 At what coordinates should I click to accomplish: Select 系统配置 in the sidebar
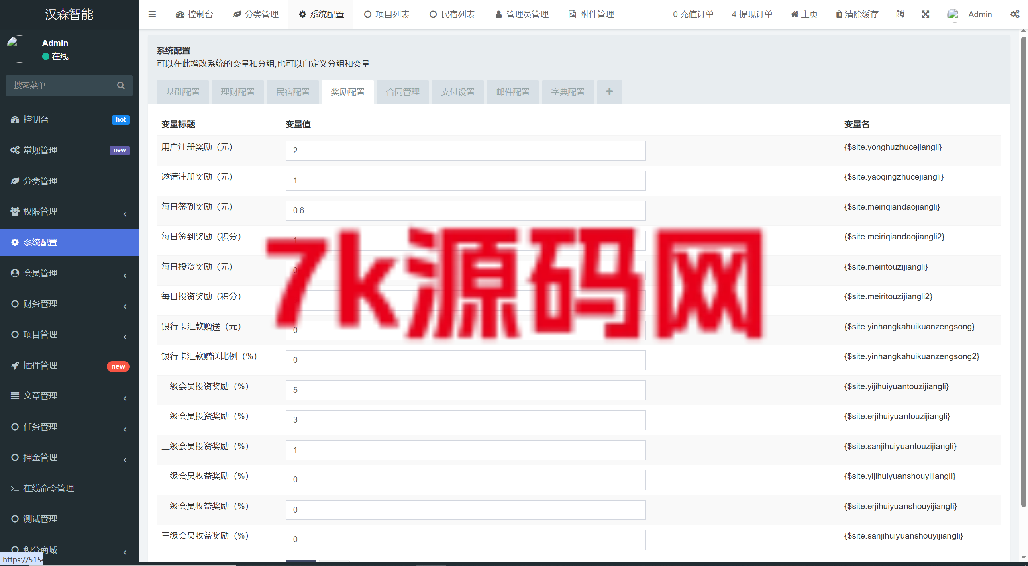point(69,242)
